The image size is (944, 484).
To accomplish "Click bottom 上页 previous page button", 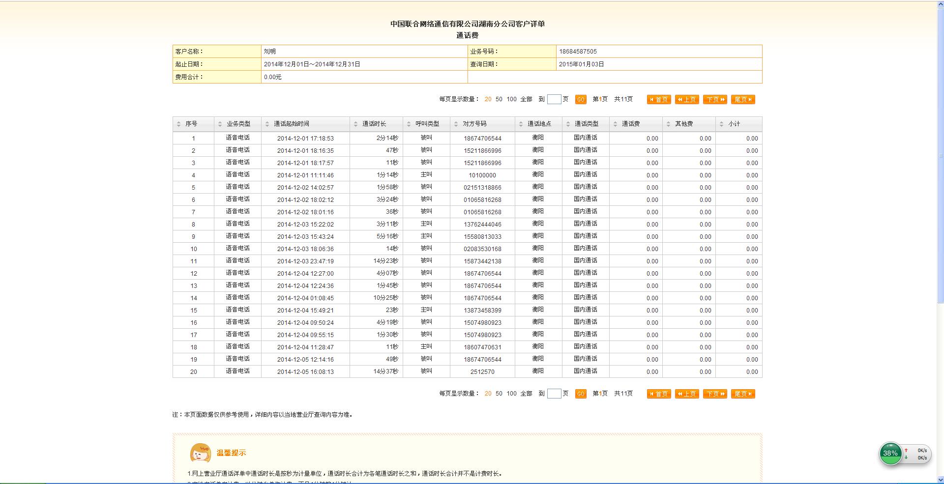I will tap(687, 394).
